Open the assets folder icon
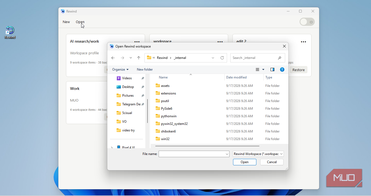The width and height of the screenshot is (371, 196). click(158, 86)
